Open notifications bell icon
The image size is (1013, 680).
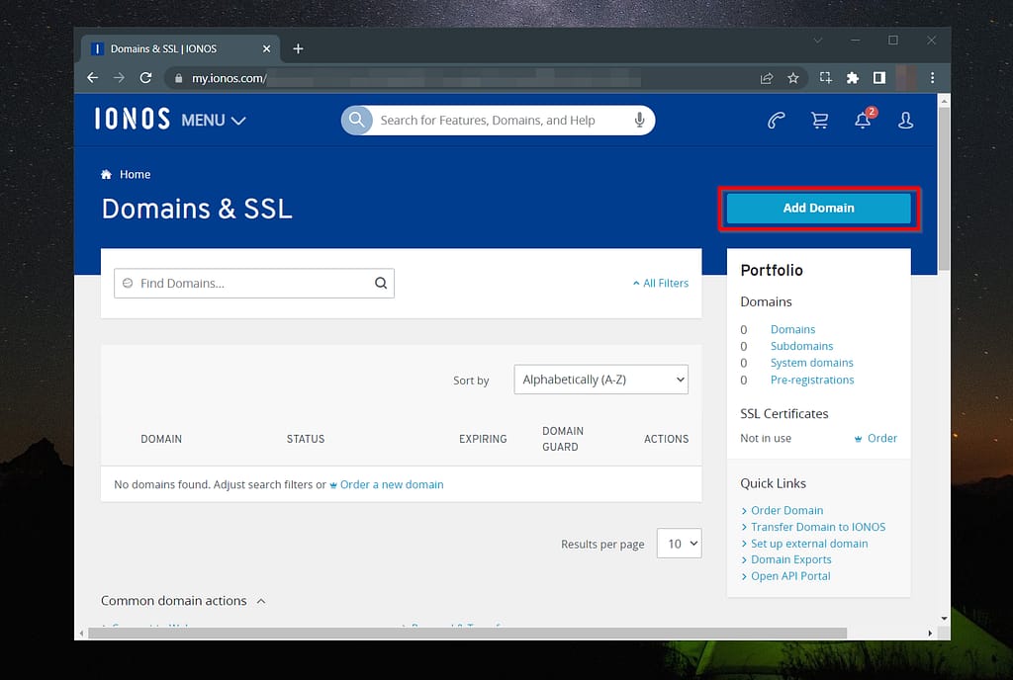click(863, 120)
